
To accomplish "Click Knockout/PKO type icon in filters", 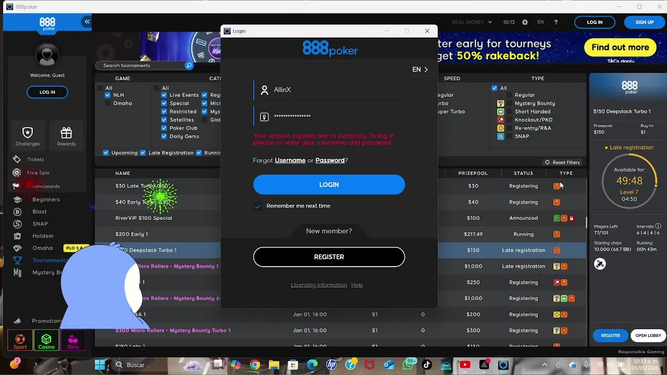I will 501,120.
